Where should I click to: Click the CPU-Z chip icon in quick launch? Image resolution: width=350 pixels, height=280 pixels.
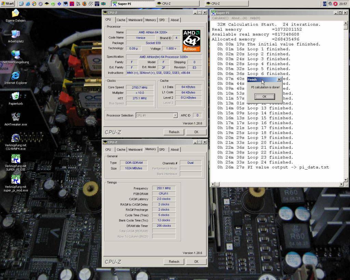pos(46,3)
